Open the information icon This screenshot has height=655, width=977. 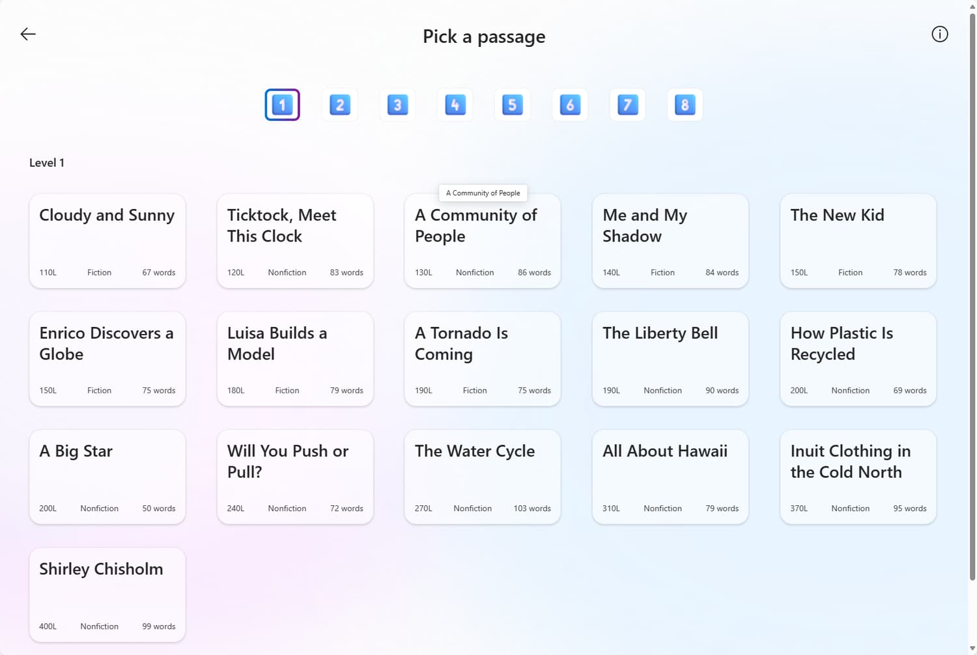click(x=939, y=35)
